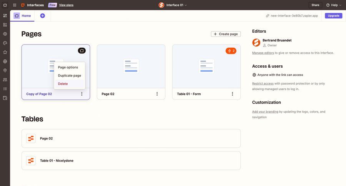The height and width of the screenshot is (186, 346).
Task: Click the purple plus icon beside Home tab
Action: [x=43, y=16]
